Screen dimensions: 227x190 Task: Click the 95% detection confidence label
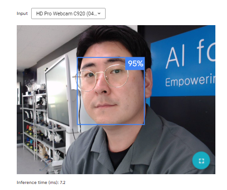coord(135,63)
